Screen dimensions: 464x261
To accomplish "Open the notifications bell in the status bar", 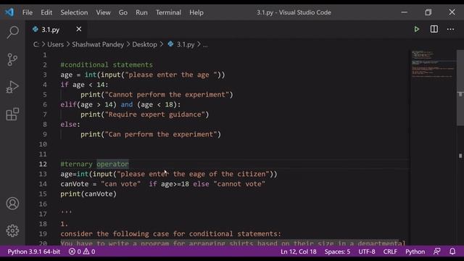I will point(452,252).
